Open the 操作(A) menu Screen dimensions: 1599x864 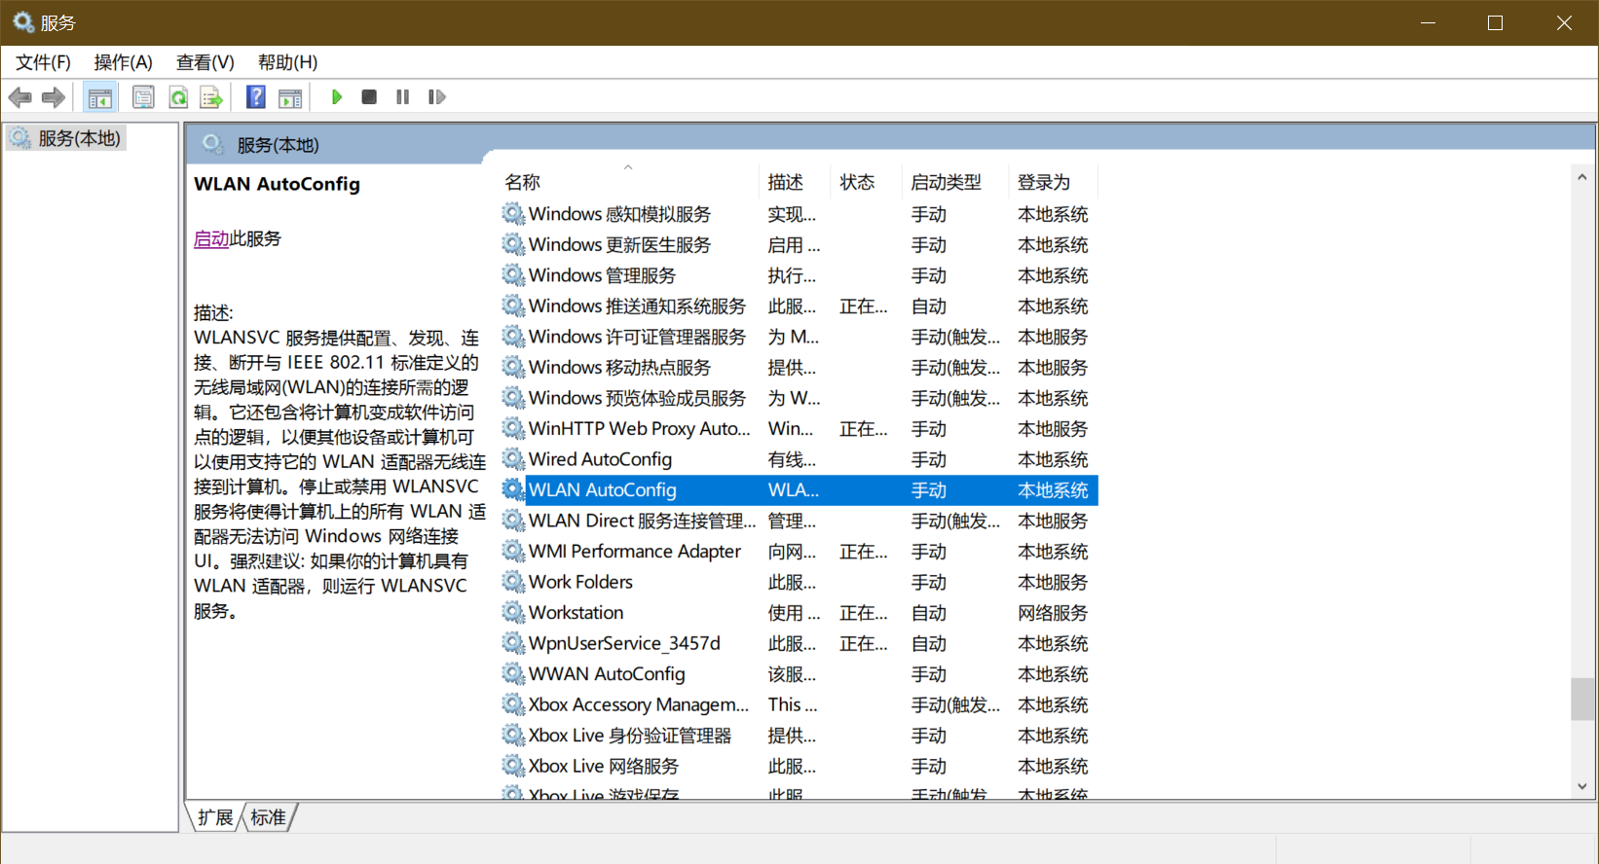pos(123,62)
